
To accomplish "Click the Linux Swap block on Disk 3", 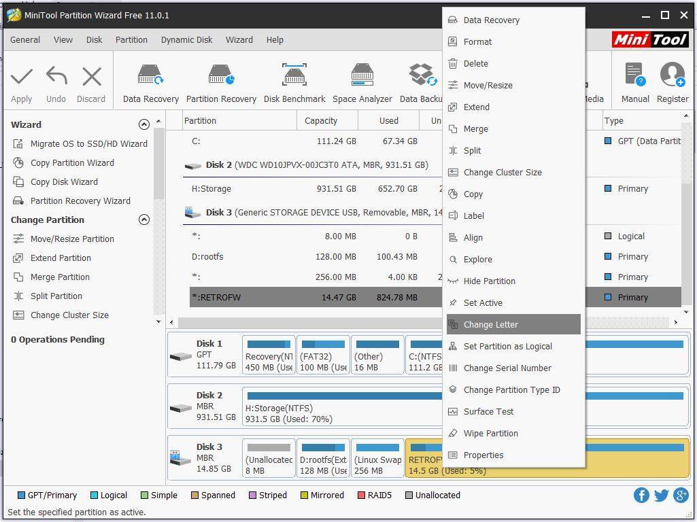I will [x=377, y=459].
